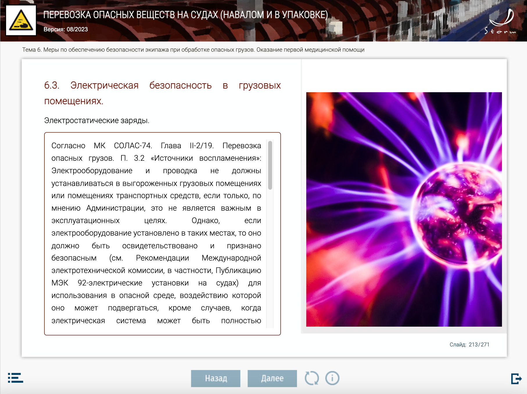Click the Тема 6 topic line

pyautogui.click(x=193, y=50)
